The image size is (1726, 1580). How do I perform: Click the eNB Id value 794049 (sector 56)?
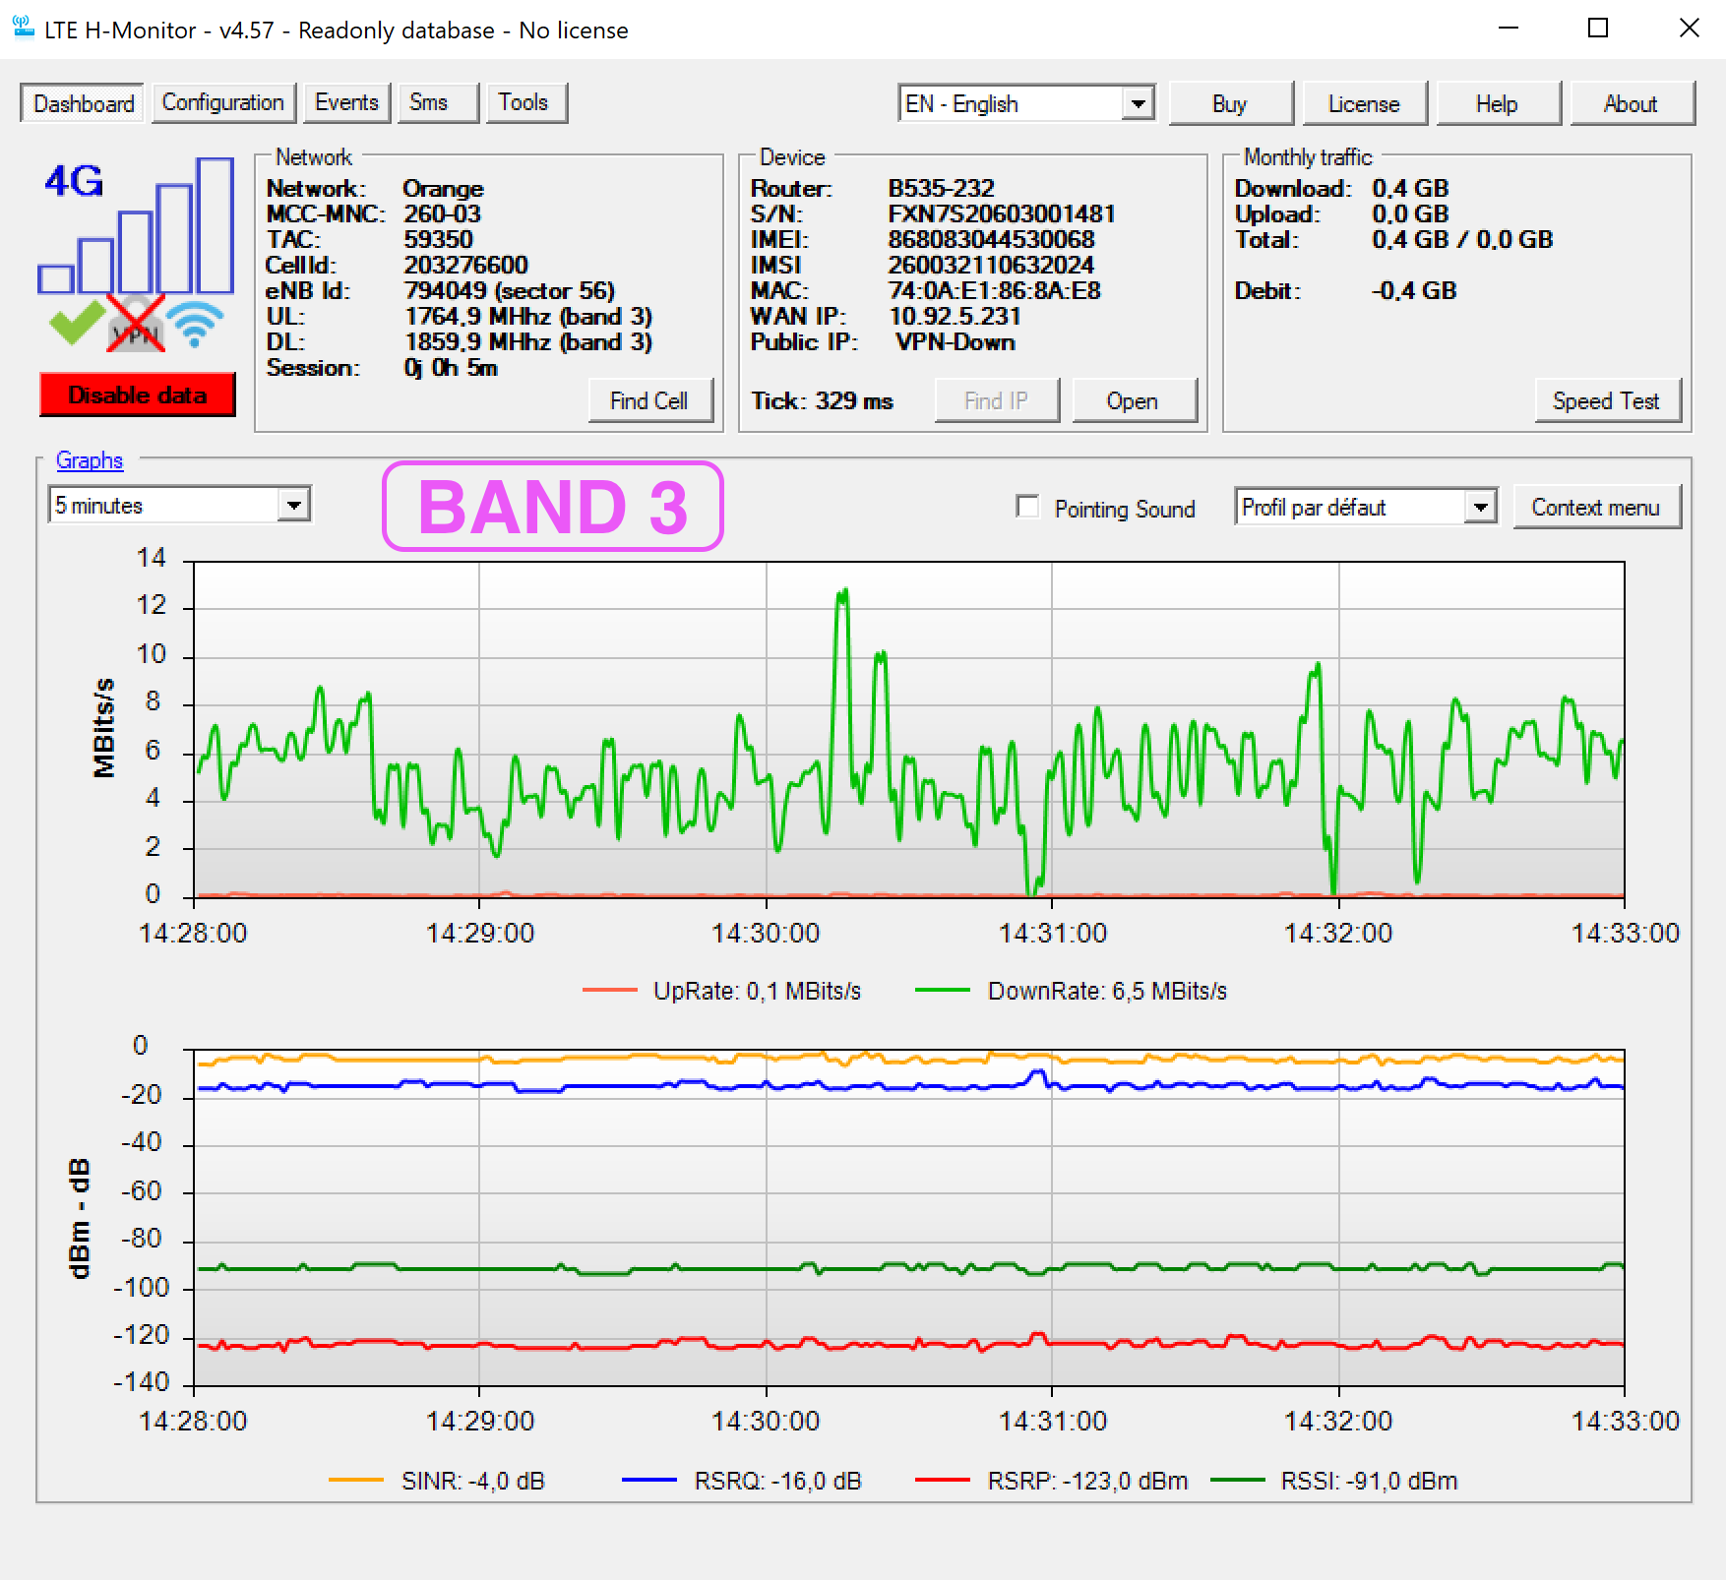click(x=509, y=290)
